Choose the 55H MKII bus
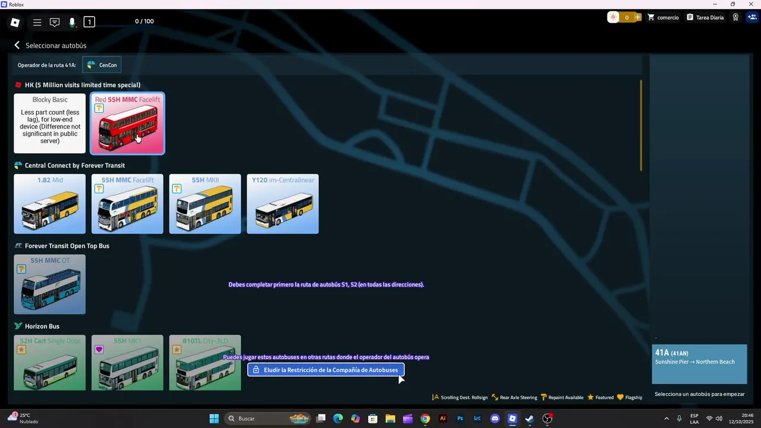This screenshot has height=428, width=761. [x=205, y=204]
